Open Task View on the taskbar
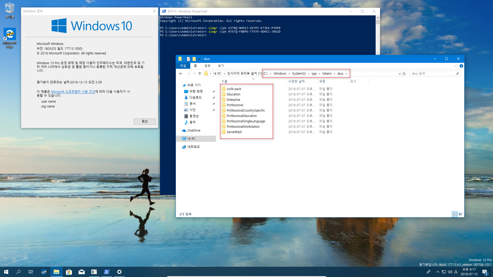This screenshot has height=277, width=493. coord(31,272)
